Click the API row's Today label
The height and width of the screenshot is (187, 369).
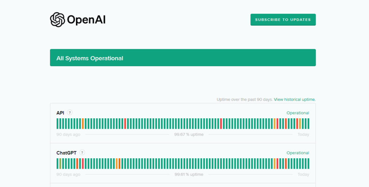tap(303, 134)
